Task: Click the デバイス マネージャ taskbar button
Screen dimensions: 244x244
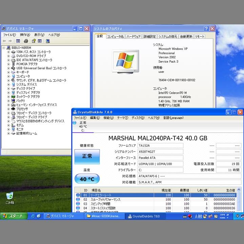Action: [64, 216]
